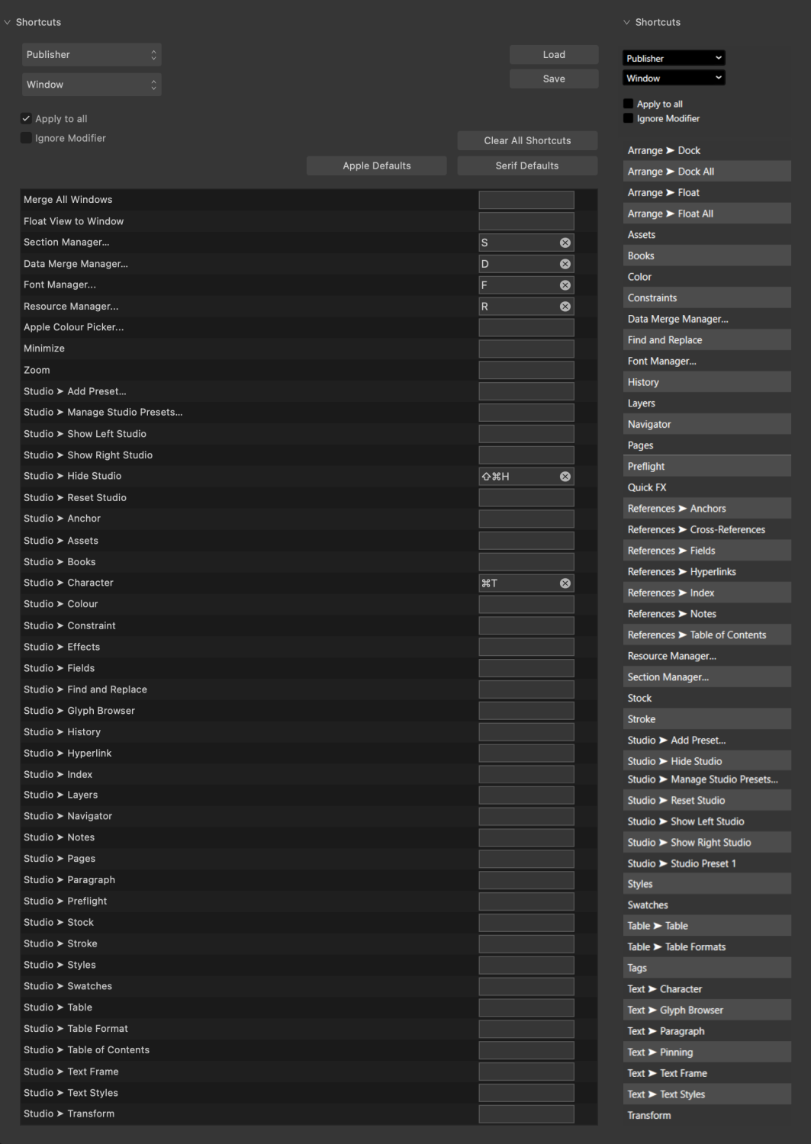The height and width of the screenshot is (1144, 811).
Task: Remove the Hide Studio shortcut
Action: [x=565, y=476]
